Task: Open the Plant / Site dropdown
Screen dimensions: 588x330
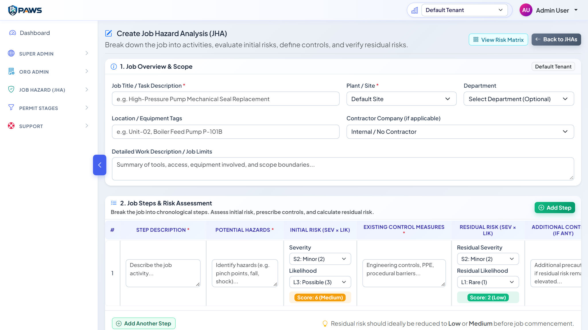Action: tap(401, 99)
